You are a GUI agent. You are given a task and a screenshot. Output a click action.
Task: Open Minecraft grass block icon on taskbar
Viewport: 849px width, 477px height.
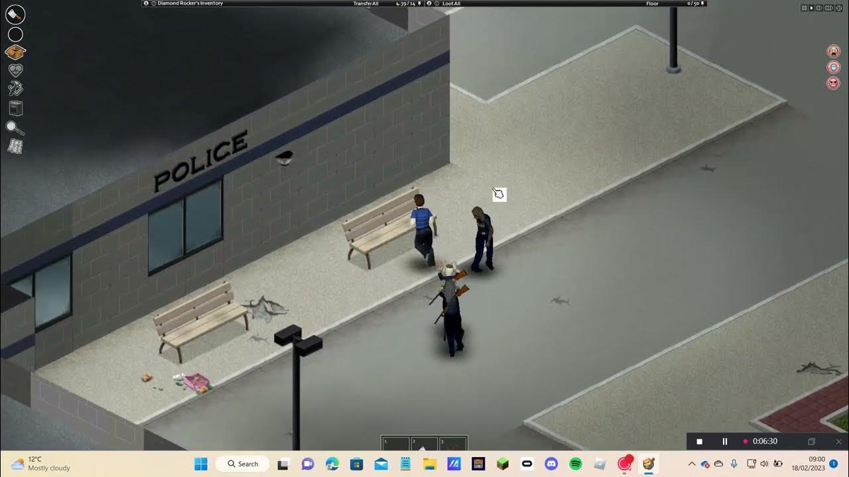pyautogui.click(x=502, y=464)
